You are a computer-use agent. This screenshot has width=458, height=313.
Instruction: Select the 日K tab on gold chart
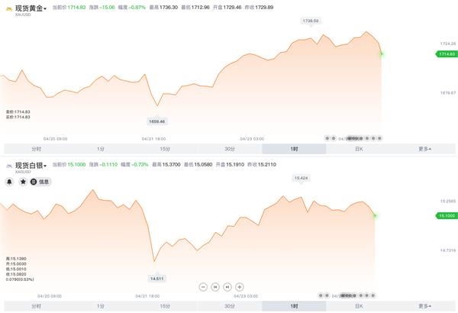coord(359,149)
